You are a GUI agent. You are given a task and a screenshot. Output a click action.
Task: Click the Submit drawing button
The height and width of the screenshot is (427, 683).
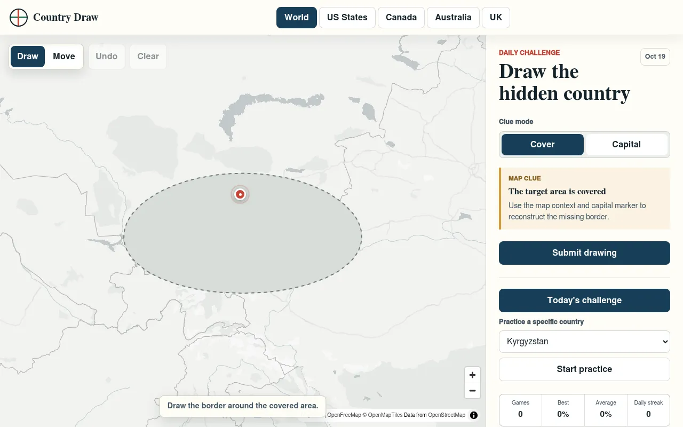[584, 253]
